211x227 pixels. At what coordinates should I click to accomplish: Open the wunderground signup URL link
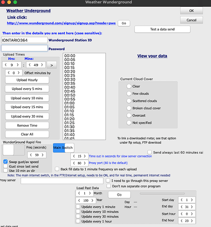click(61, 23)
